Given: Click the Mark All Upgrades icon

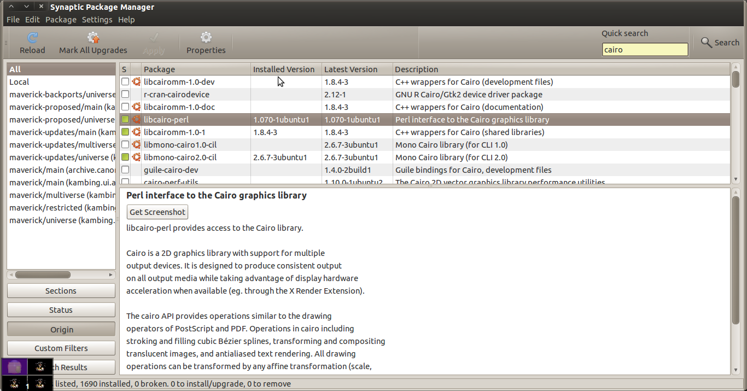Looking at the screenshot, I should [x=93, y=37].
